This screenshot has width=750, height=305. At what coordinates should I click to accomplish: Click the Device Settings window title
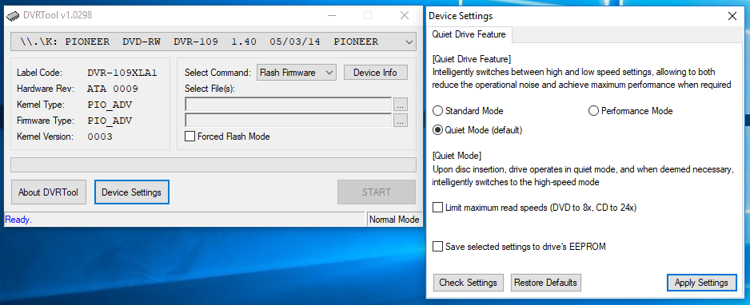tap(461, 16)
